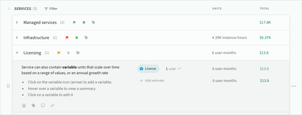Toggle the green asterisk on Infrastructure
This screenshot has width=302, height=115.
77,38
